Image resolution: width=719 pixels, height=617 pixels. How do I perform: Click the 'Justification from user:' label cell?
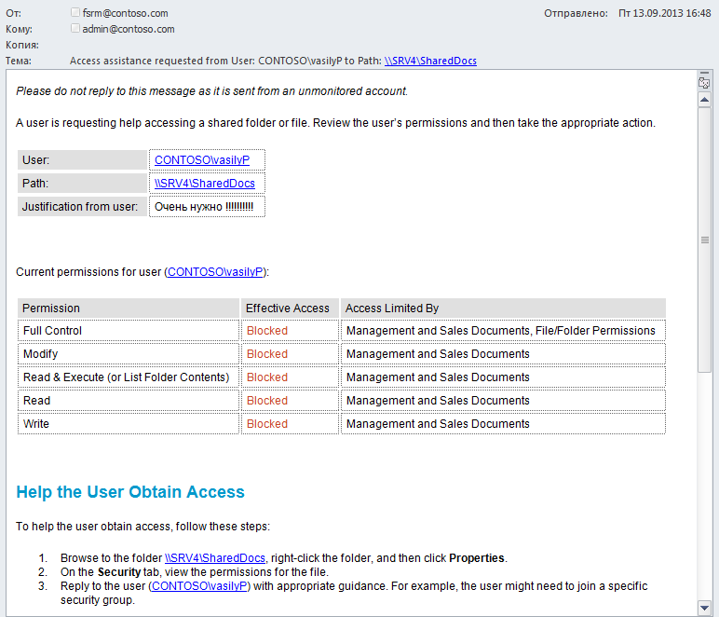tap(83, 206)
